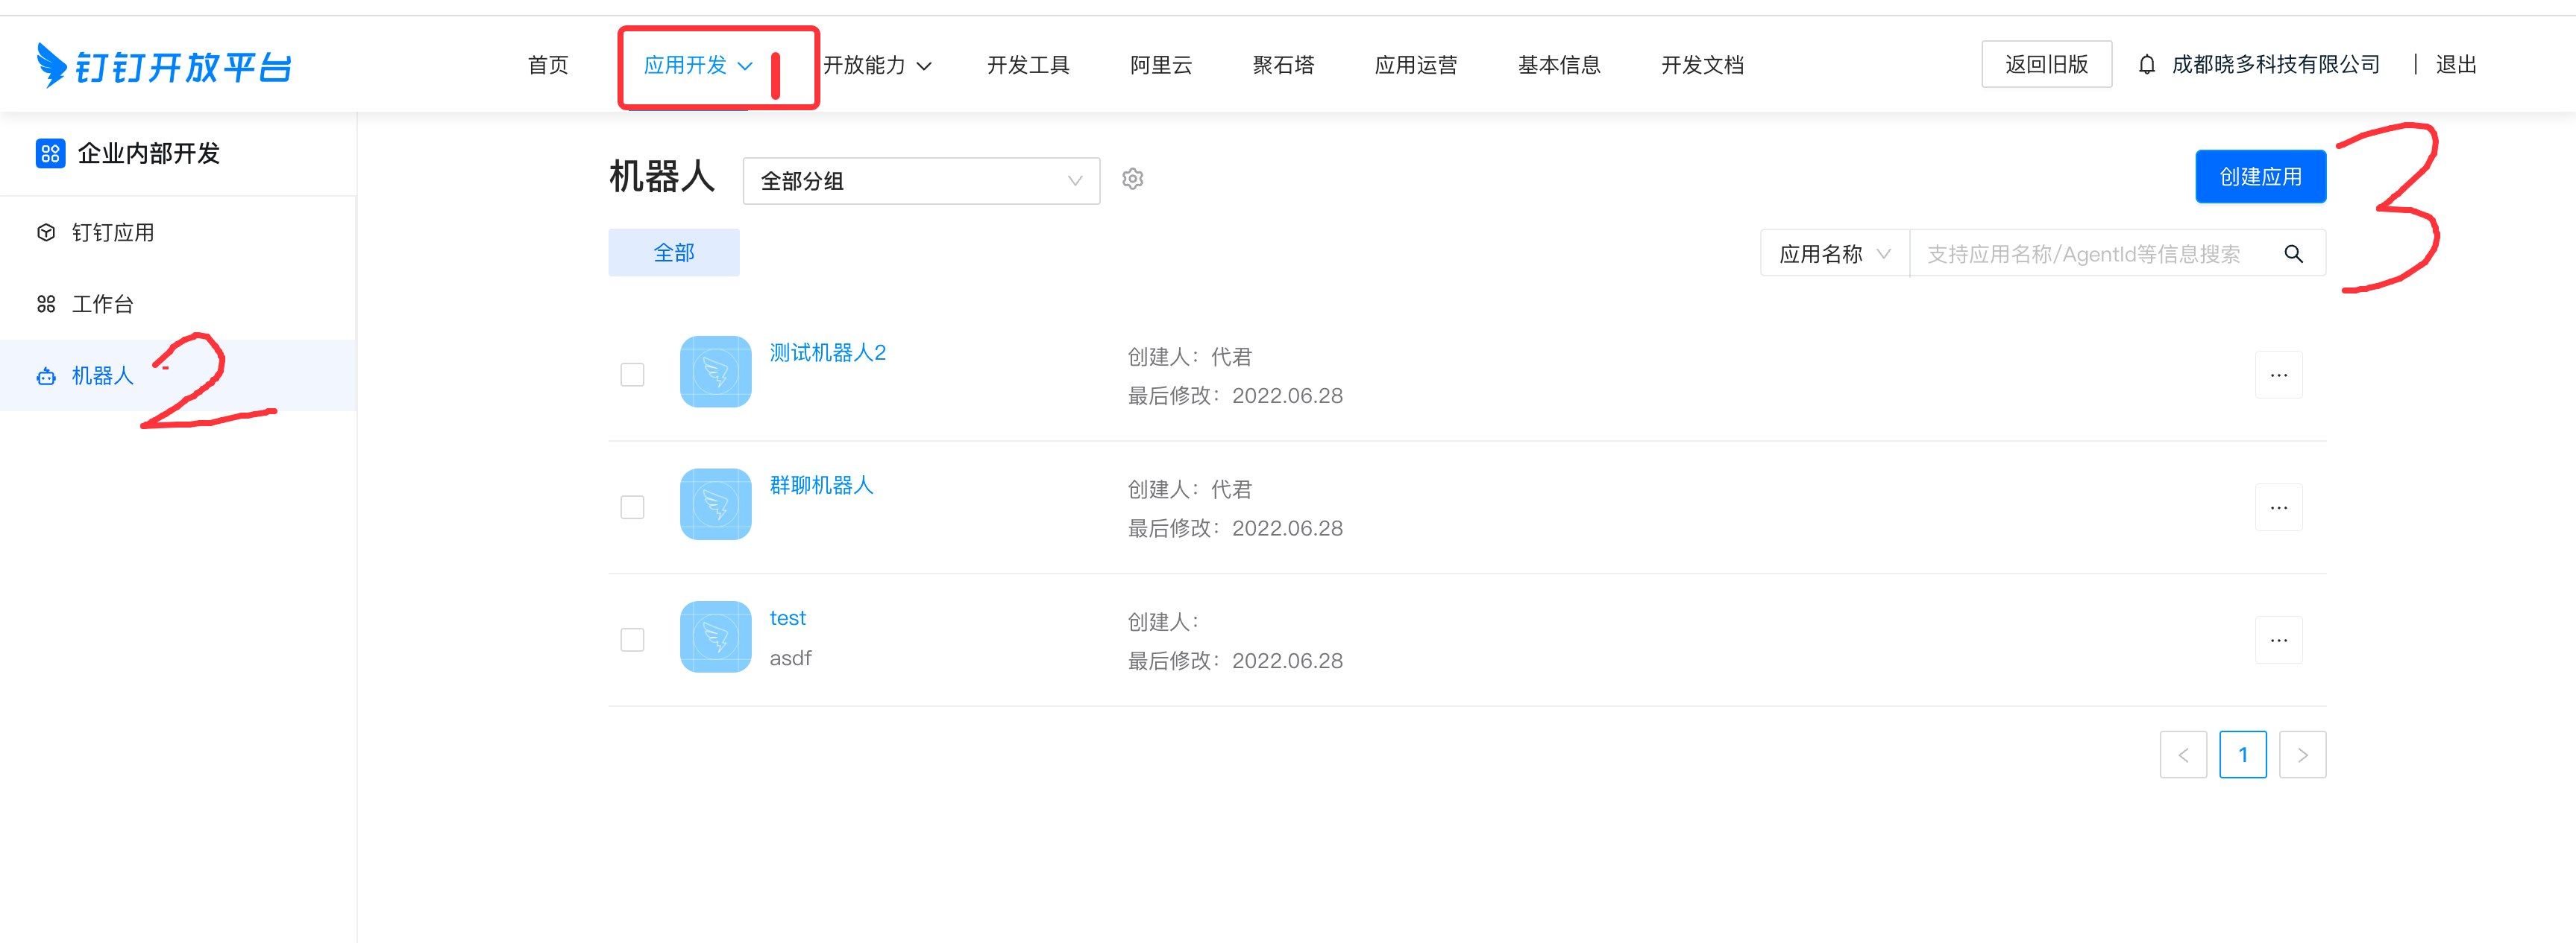Click the 测试机器人2 app avatar
The image size is (2576, 943).
[715, 372]
